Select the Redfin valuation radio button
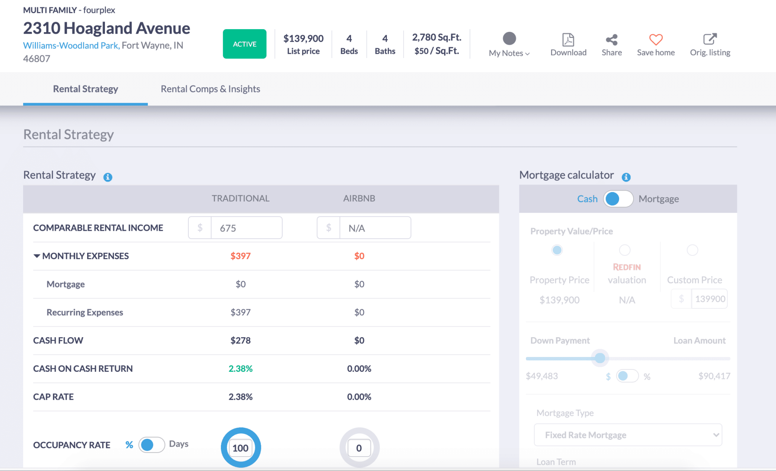This screenshot has width=776, height=471. point(624,250)
